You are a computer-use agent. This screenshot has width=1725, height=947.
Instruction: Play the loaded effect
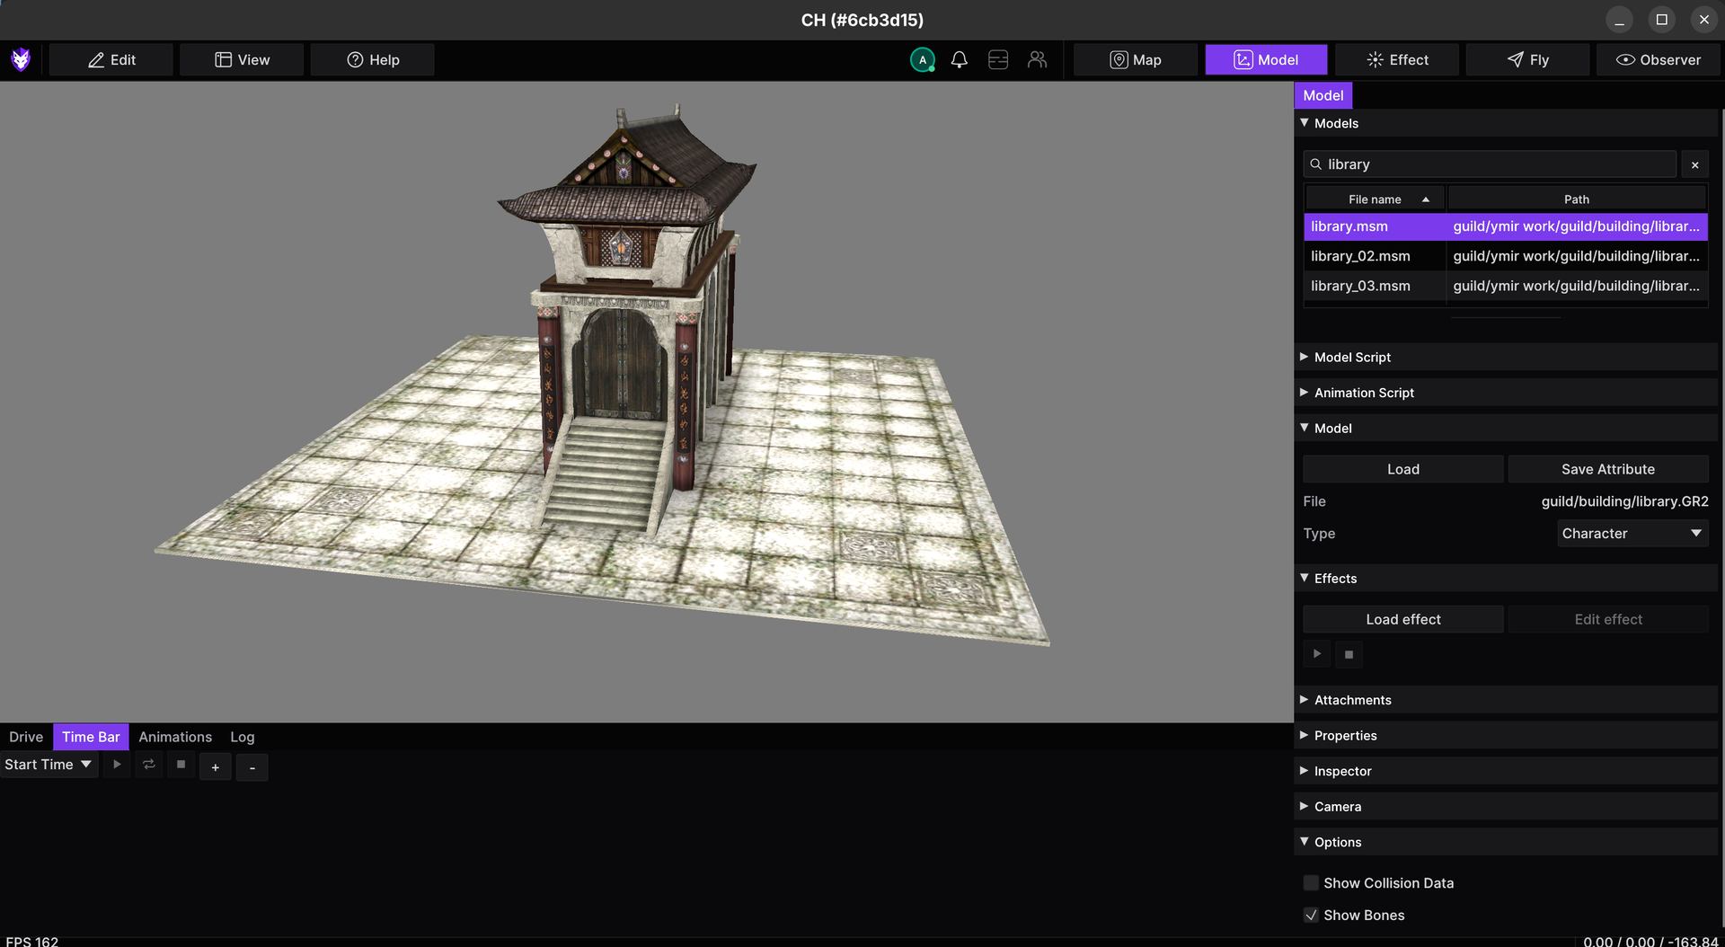[x=1317, y=654]
